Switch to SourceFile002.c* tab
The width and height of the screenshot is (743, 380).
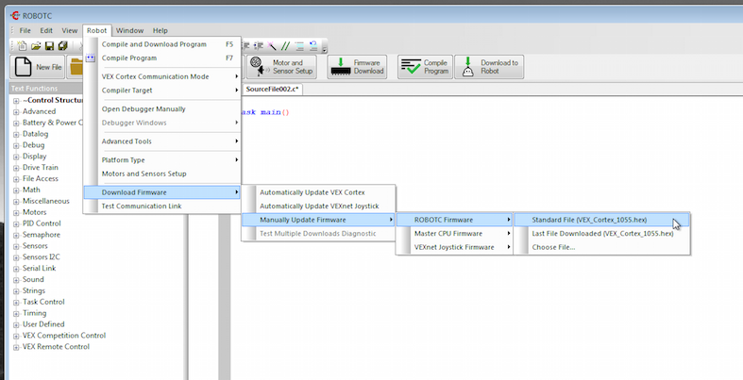click(273, 89)
